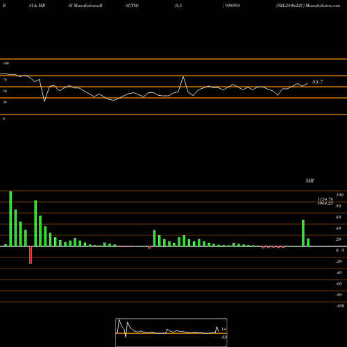Click the "MR" panel label
Viewport: 347px width, 347px height.
(x=310, y=180)
